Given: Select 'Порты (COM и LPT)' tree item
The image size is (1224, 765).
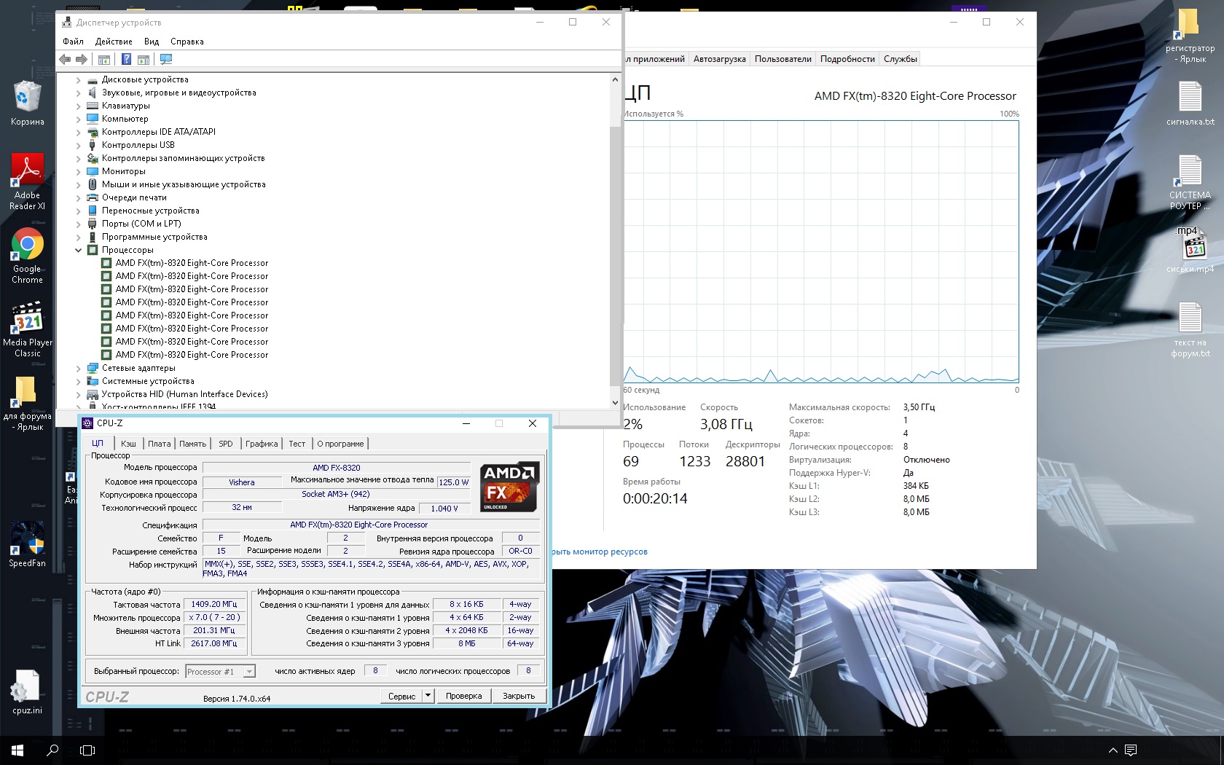Looking at the screenshot, I should [x=141, y=224].
